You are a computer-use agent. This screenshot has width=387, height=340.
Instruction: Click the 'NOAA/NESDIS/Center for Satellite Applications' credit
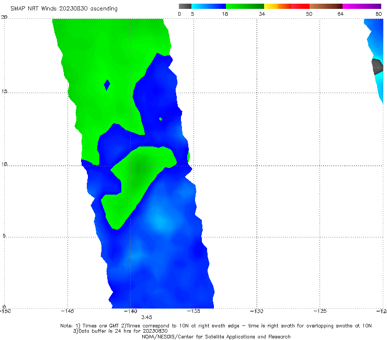[216, 336]
